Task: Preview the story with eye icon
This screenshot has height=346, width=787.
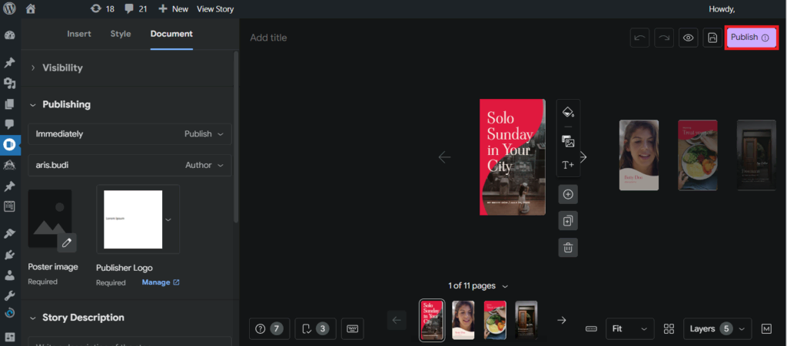Action: (x=688, y=38)
